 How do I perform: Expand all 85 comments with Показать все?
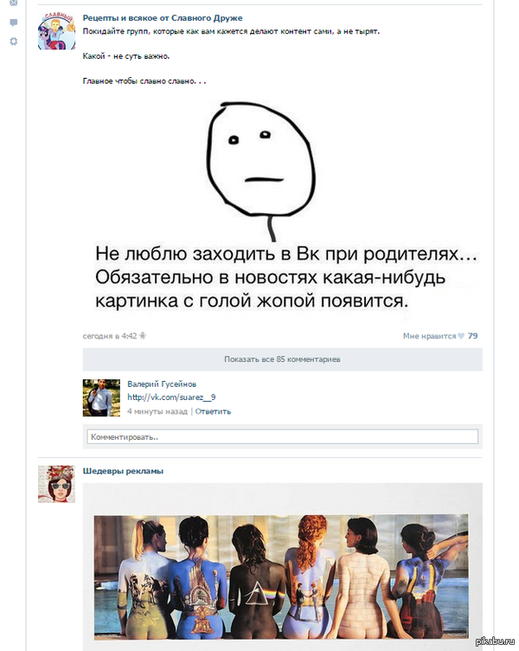click(282, 359)
